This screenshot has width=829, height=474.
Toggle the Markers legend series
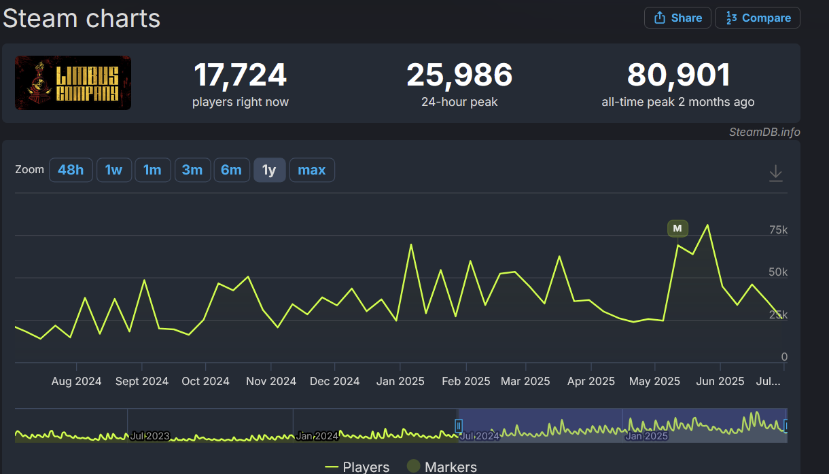pyautogui.click(x=442, y=467)
